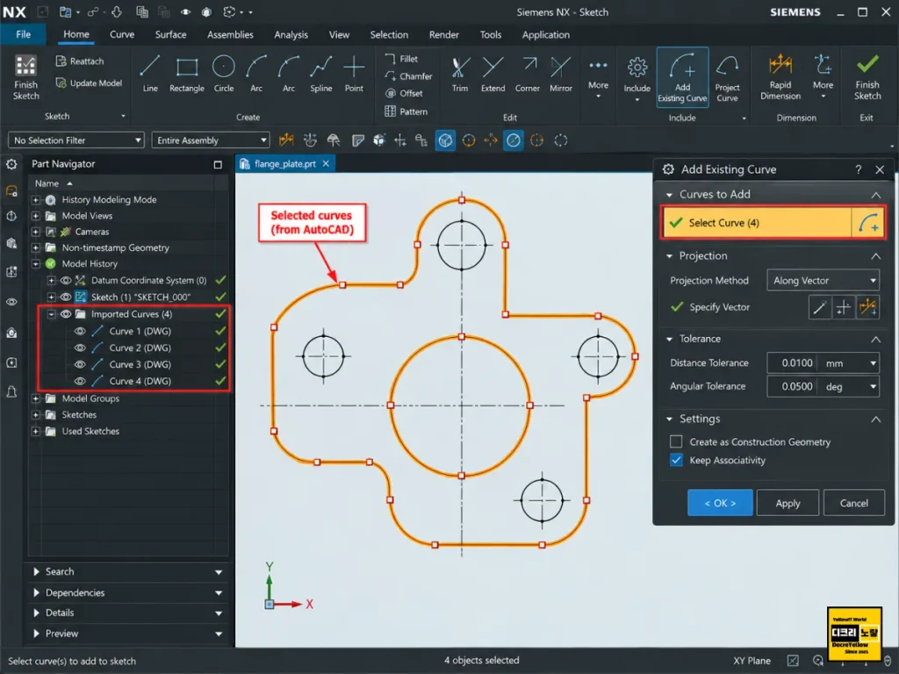Viewport: 899px width, 674px height.
Task: Click the Name column header
Action: (47, 183)
